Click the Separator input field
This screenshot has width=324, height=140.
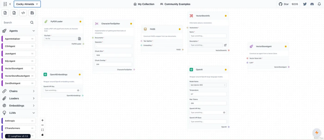[x=113, y=46]
